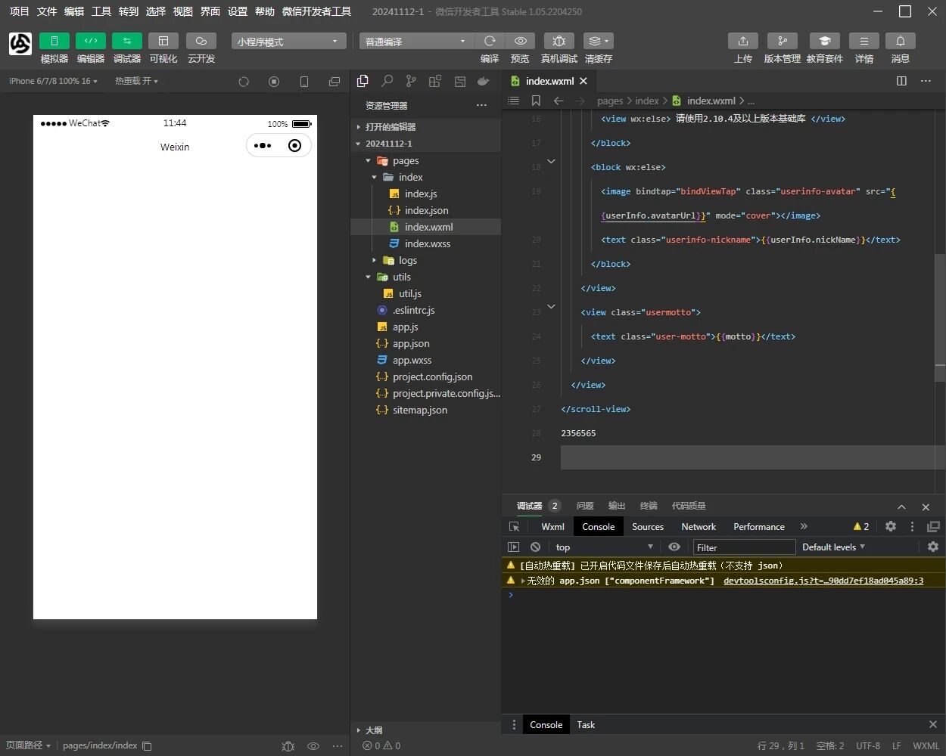Open real device debugging (真机调试)
This screenshot has height=756, width=946.
tap(559, 41)
